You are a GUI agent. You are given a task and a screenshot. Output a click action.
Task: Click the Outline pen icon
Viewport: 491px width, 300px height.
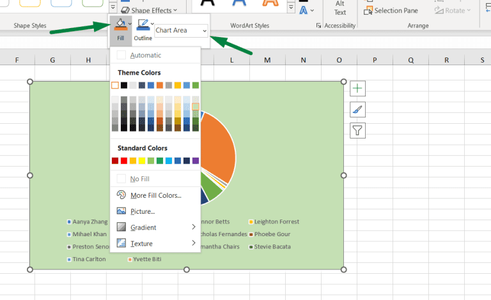click(143, 25)
